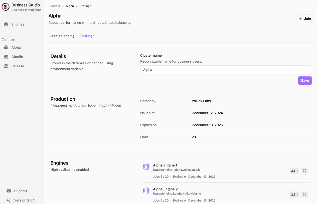Image resolution: width=317 pixels, height=204 pixels.
Task: Click Alpha Engine 1 expiry date text
Action: coord(194,176)
